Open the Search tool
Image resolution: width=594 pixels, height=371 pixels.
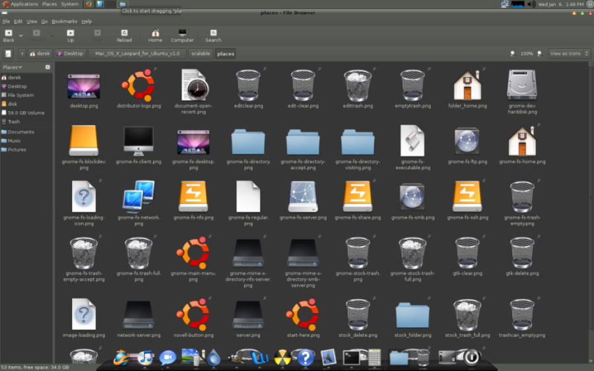click(213, 36)
